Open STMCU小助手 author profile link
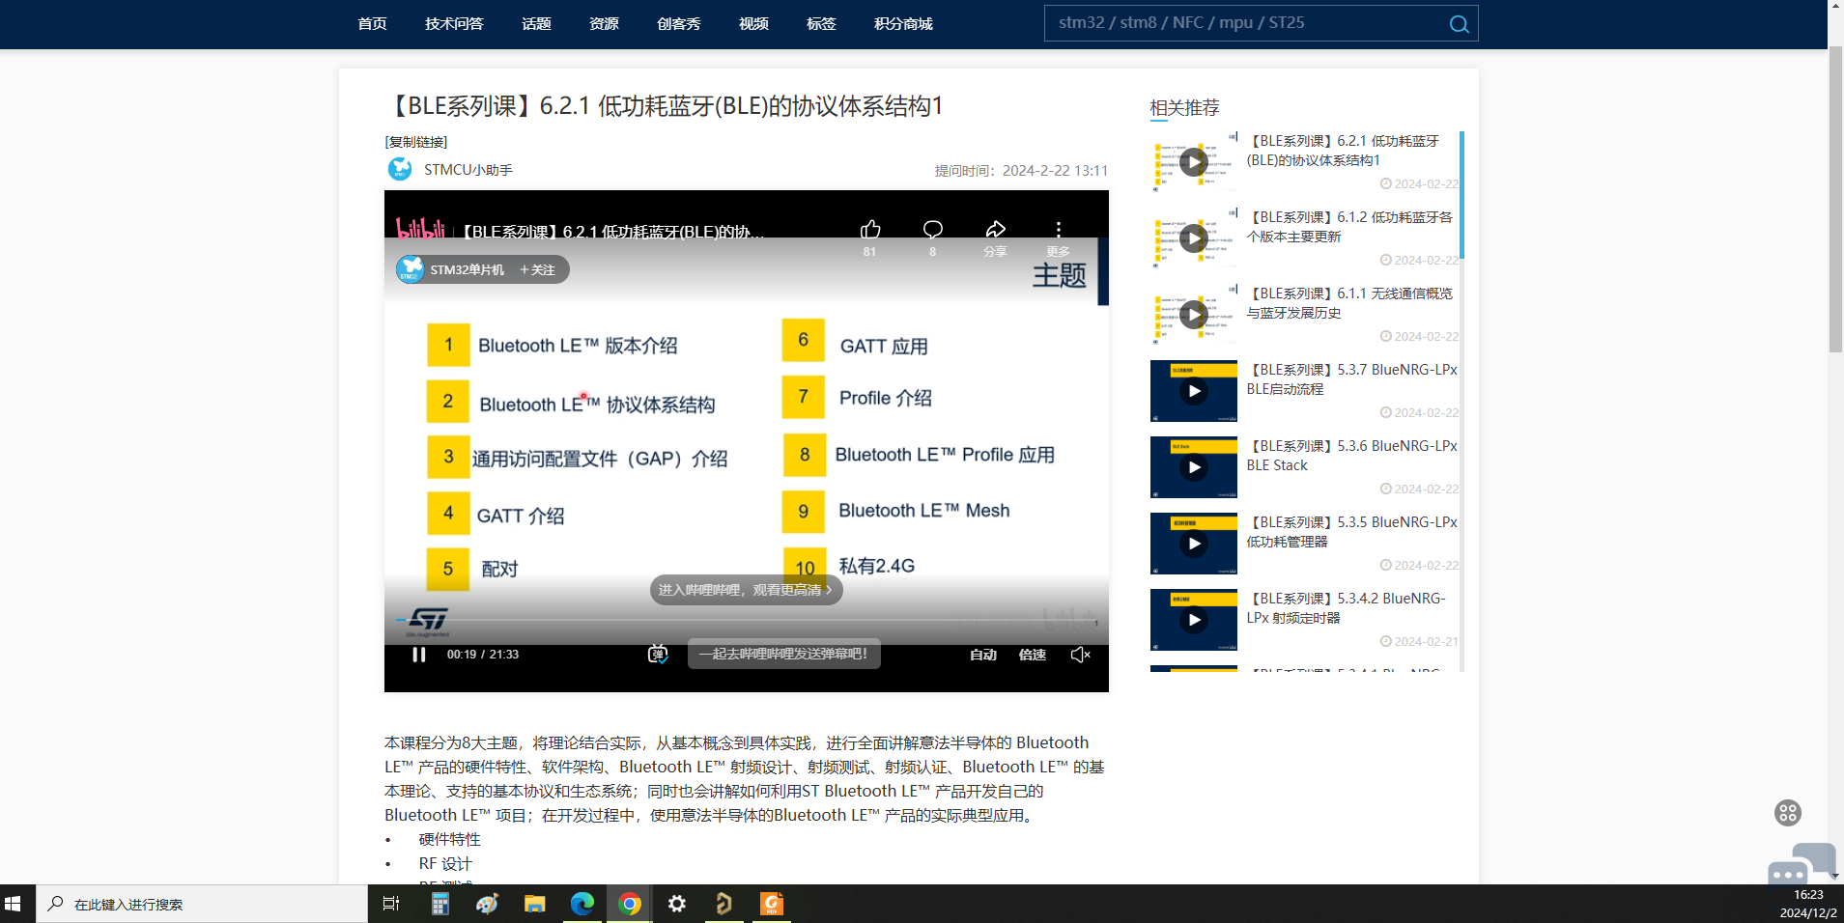This screenshot has width=1844, height=923. pos(468,170)
